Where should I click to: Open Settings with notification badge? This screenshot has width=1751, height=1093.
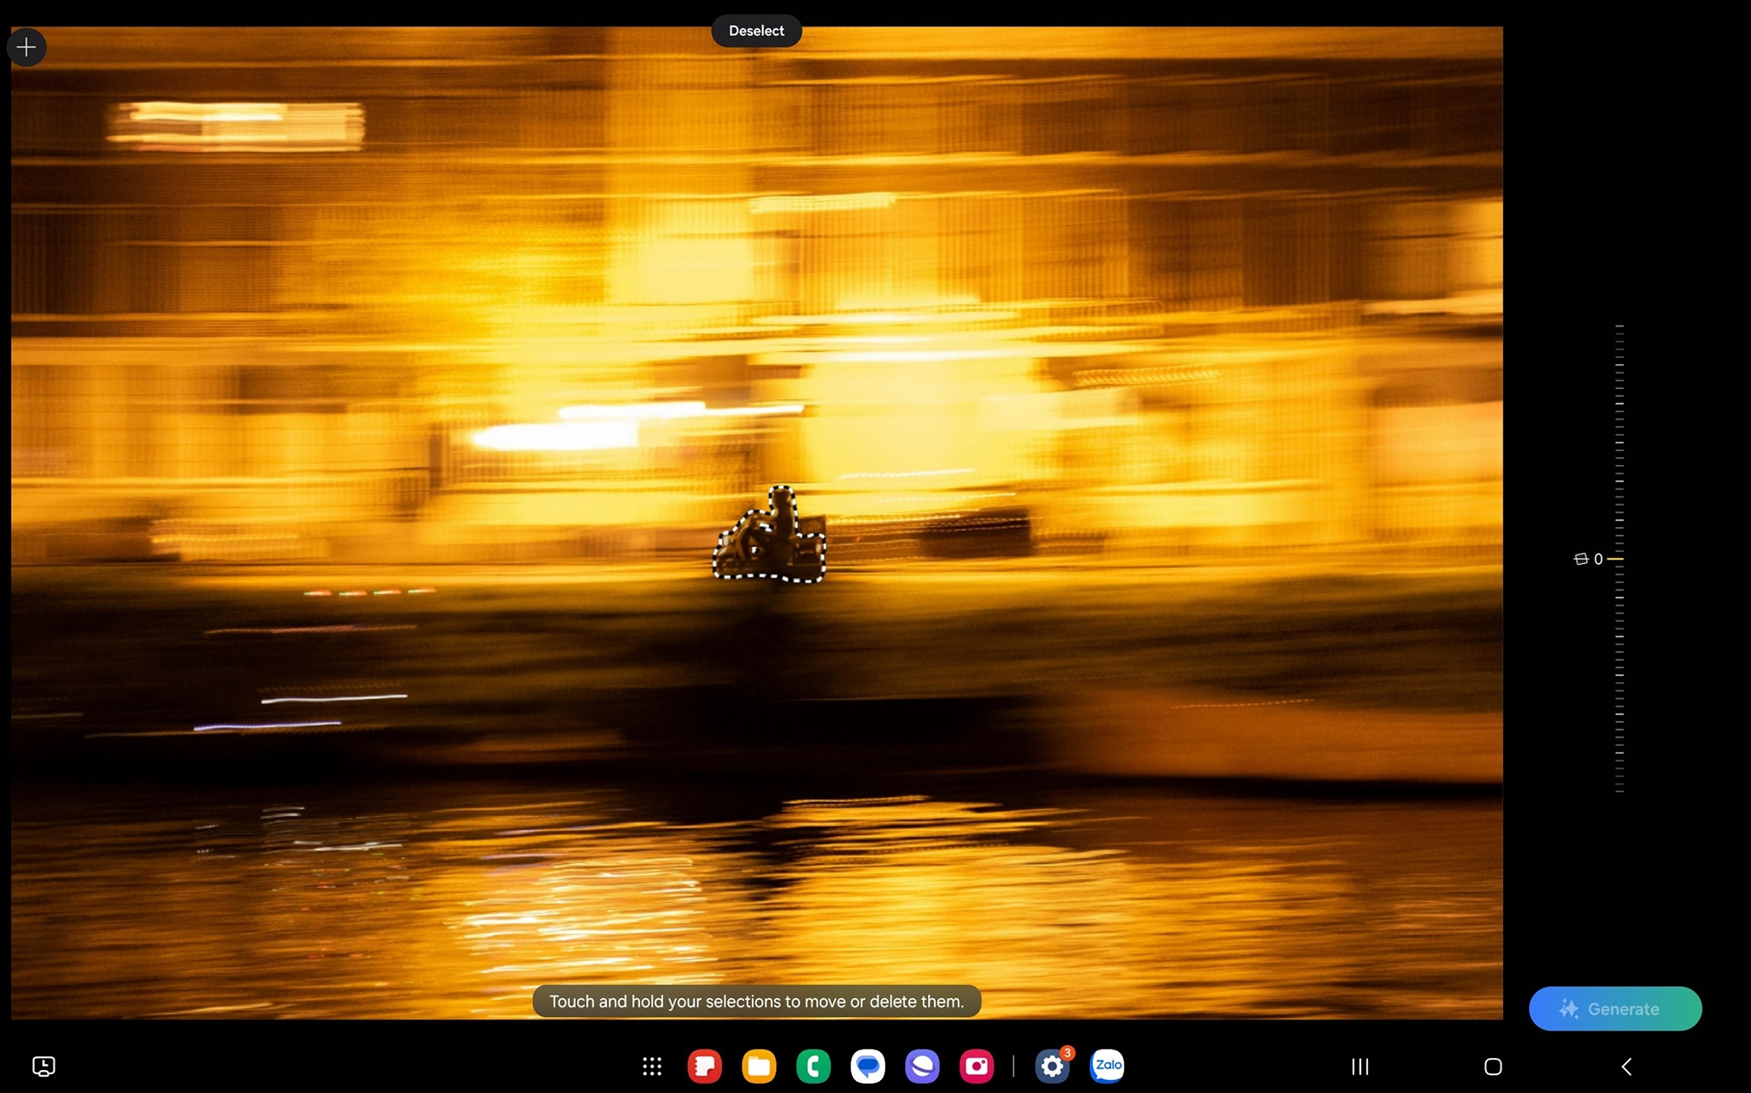point(1052,1066)
